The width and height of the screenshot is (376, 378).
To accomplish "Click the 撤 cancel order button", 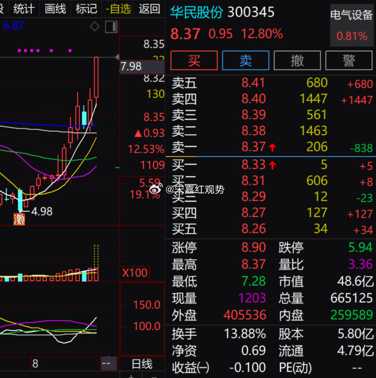I will click(297, 61).
